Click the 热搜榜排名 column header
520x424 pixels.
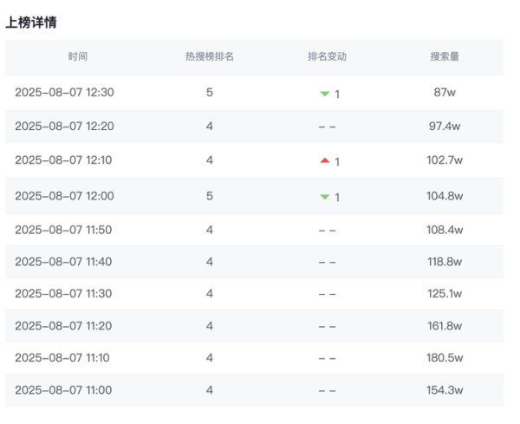point(210,56)
